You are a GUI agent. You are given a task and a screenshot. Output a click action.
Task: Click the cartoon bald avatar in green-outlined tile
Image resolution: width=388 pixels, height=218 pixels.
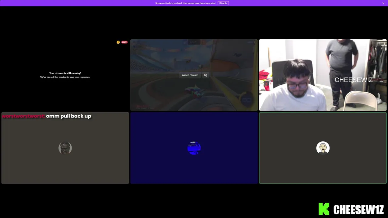pyautogui.click(x=323, y=148)
